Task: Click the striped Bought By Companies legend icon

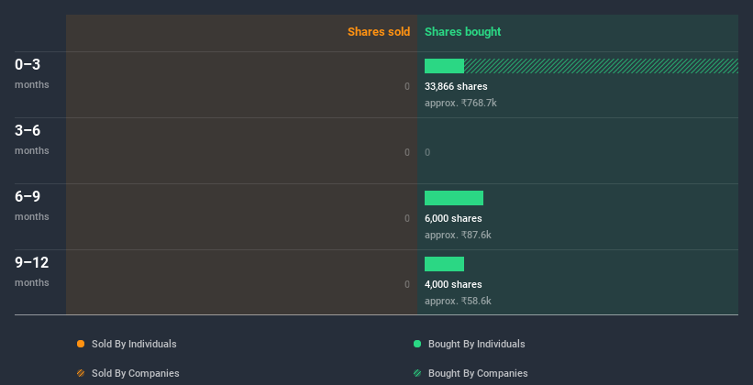Action: pos(417,373)
